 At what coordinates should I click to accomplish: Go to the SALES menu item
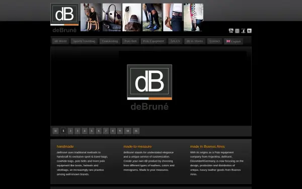pos(175,41)
